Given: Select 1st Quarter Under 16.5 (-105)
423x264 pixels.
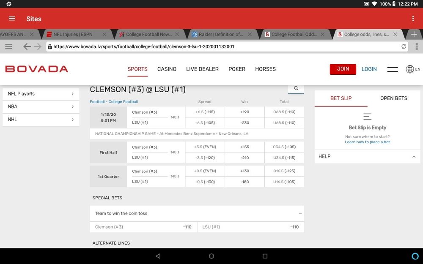Looking at the screenshot, I should click(284, 182).
